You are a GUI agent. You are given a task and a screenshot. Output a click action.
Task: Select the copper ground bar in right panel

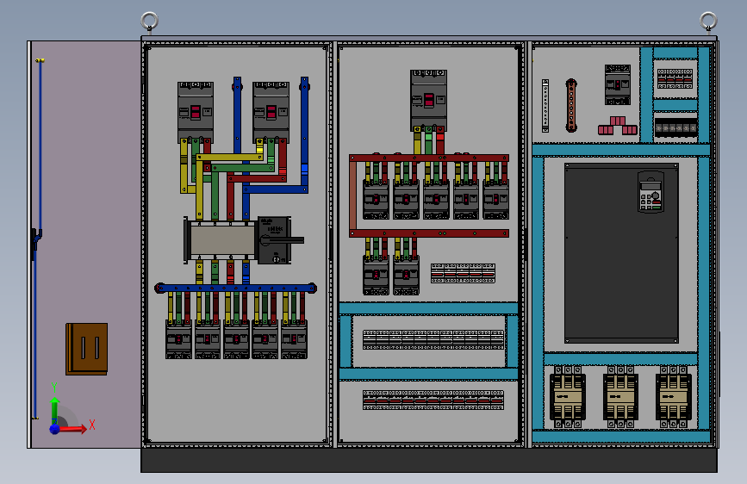pos(571,106)
